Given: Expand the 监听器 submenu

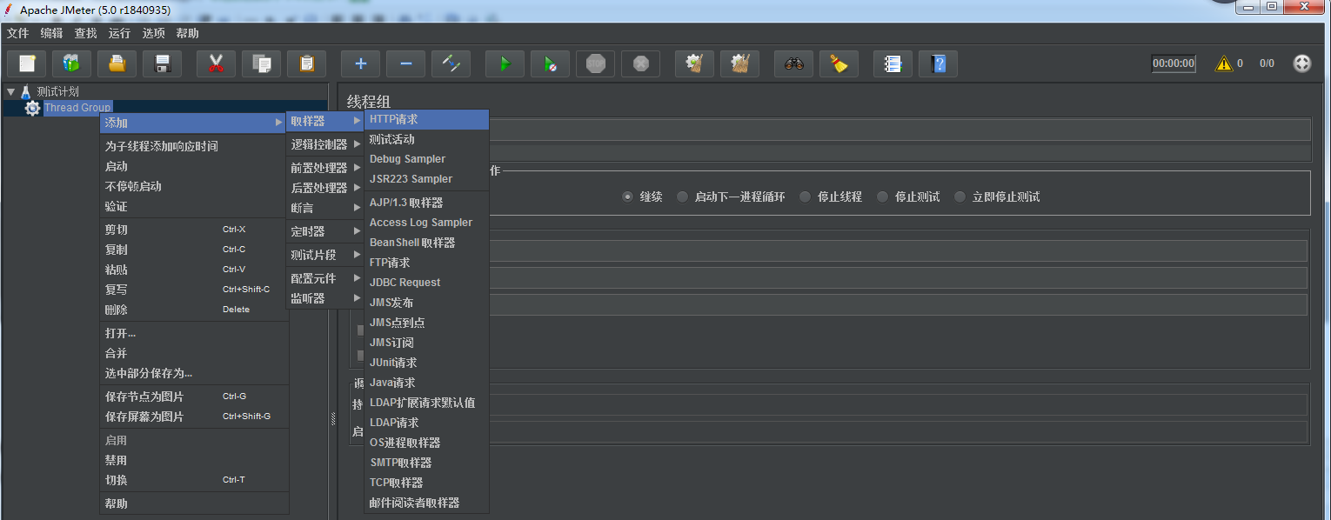Looking at the screenshot, I should [325, 298].
